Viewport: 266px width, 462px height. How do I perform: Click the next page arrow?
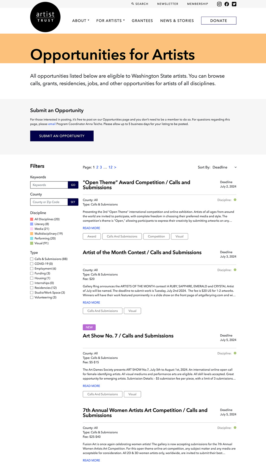pyautogui.click(x=115, y=167)
